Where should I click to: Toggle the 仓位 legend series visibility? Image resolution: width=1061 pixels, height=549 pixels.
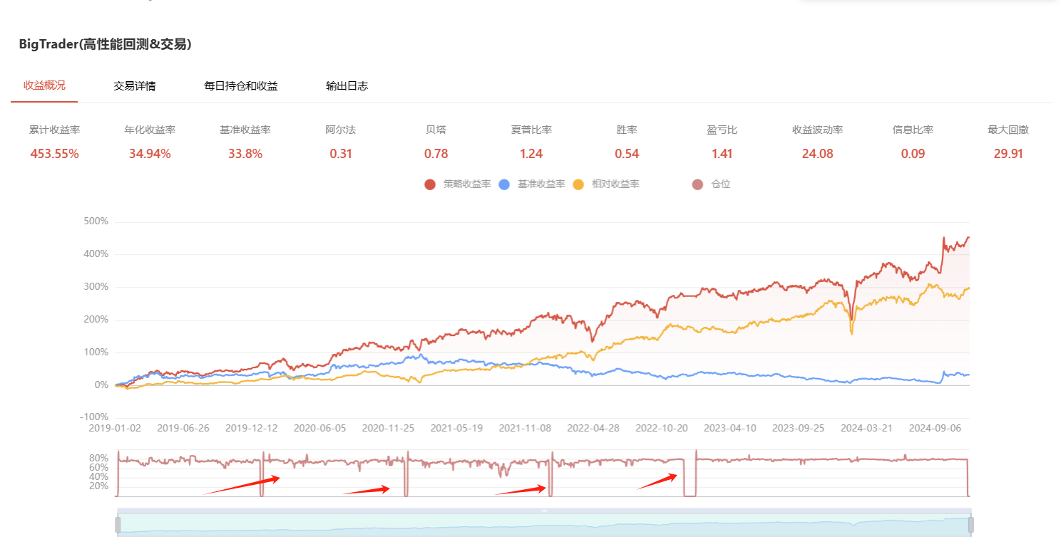tap(698, 184)
